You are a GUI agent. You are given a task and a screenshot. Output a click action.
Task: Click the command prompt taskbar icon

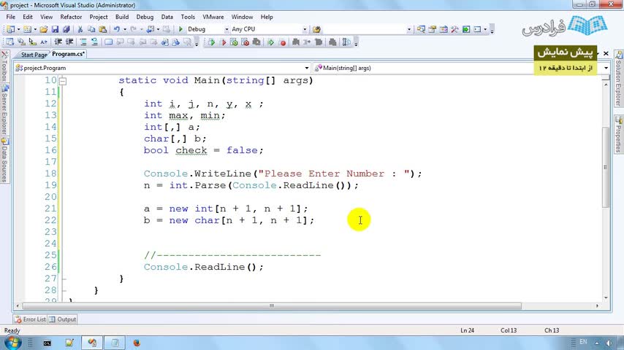click(47, 343)
